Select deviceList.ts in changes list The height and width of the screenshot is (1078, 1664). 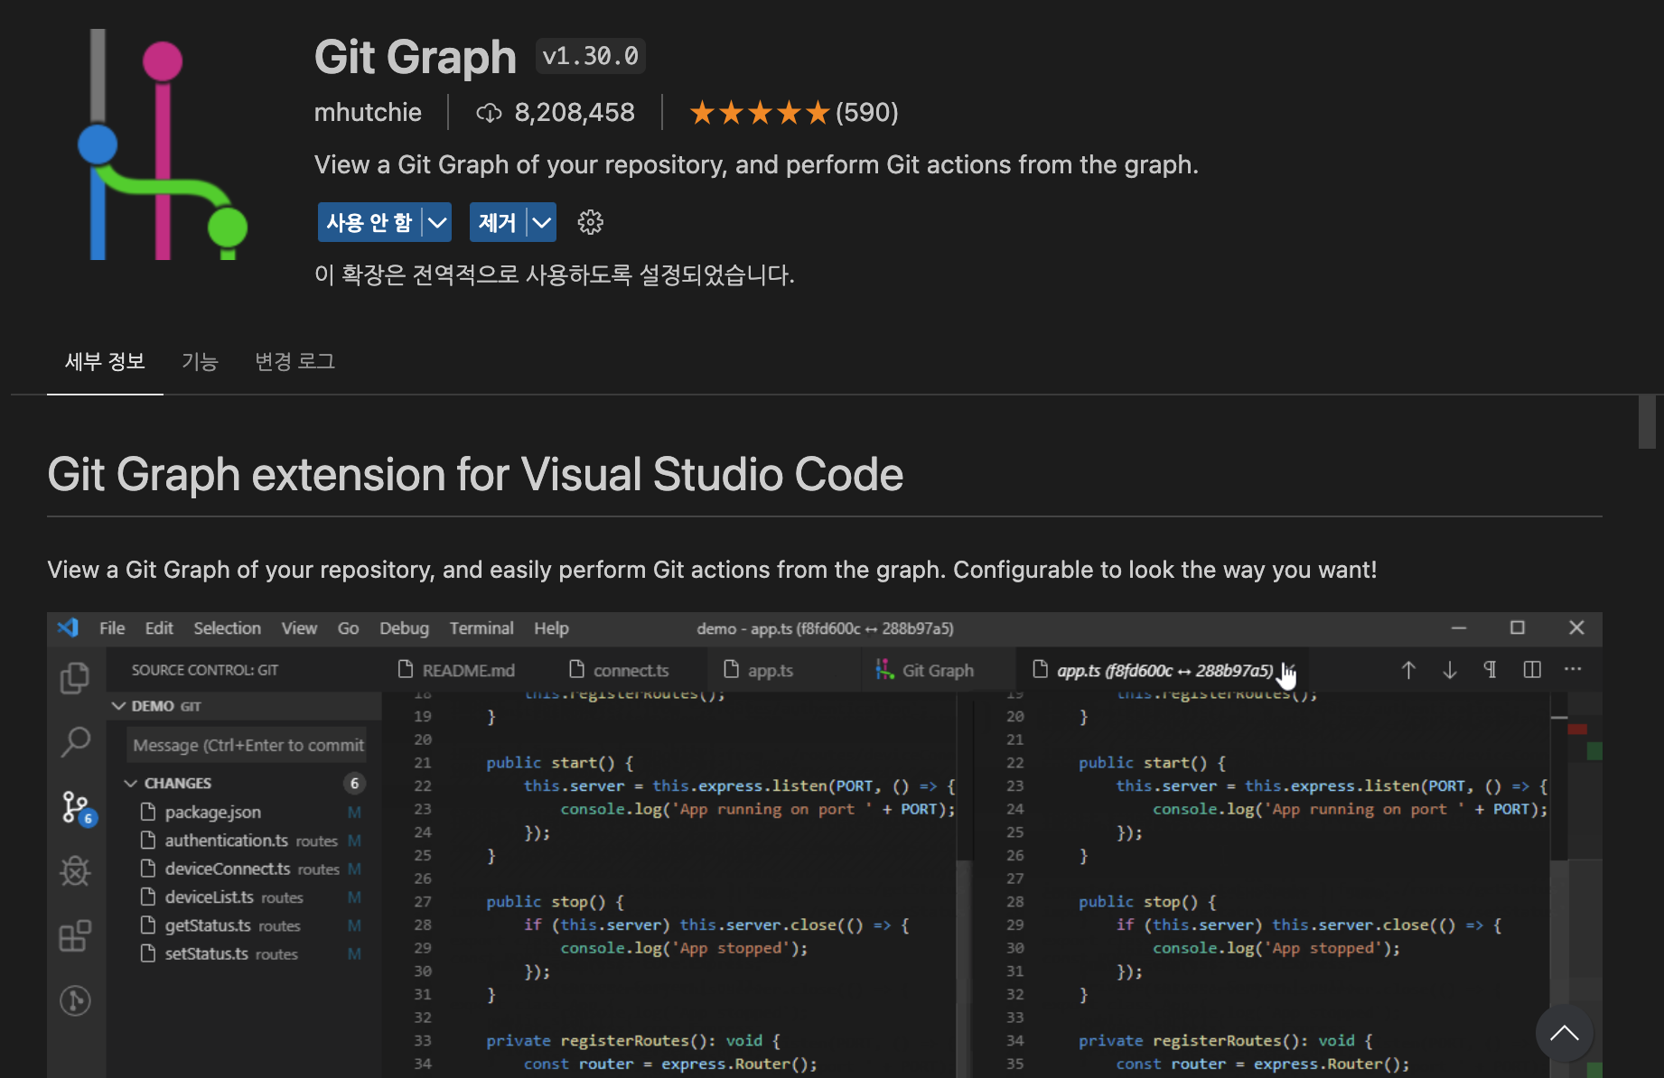[x=243, y=897]
